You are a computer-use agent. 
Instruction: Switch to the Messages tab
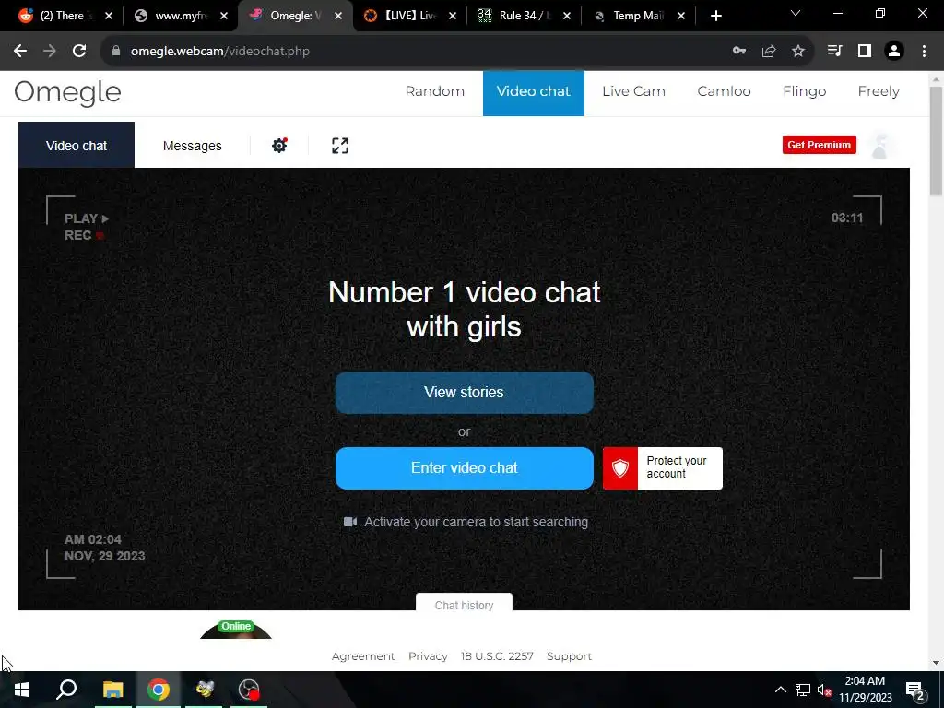point(192,146)
